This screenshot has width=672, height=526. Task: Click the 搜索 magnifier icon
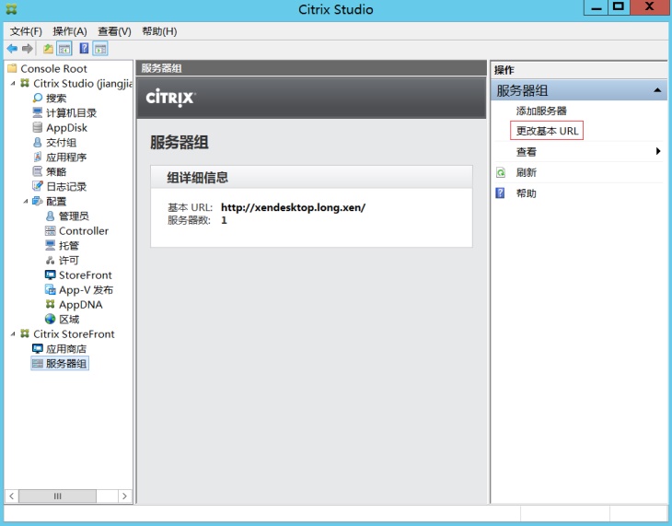38,98
